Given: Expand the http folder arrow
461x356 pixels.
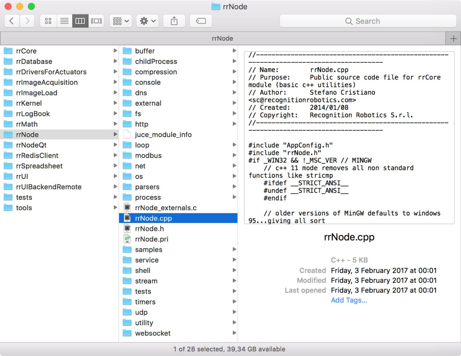Looking at the screenshot, I should point(234,124).
